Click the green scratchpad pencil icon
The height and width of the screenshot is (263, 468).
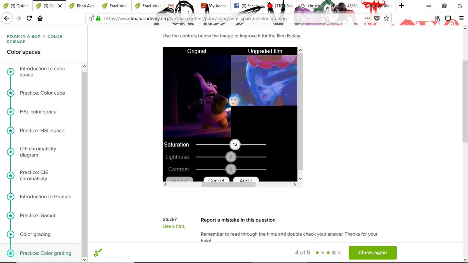click(97, 252)
